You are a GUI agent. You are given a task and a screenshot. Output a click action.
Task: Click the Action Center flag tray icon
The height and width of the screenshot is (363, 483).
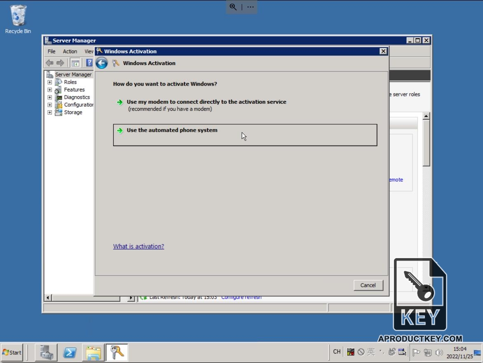[x=416, y=352]
